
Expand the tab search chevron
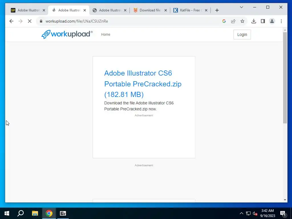(x=242, y=7)
